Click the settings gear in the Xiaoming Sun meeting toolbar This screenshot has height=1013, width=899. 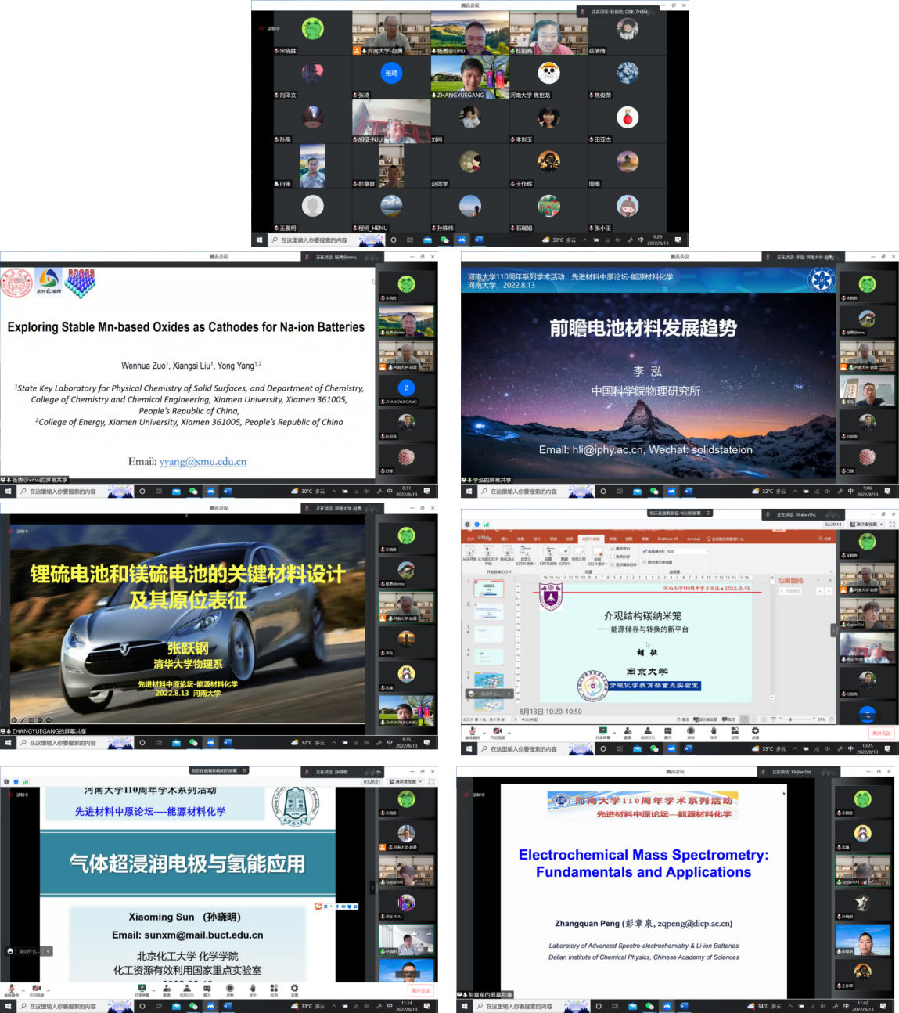294,989
